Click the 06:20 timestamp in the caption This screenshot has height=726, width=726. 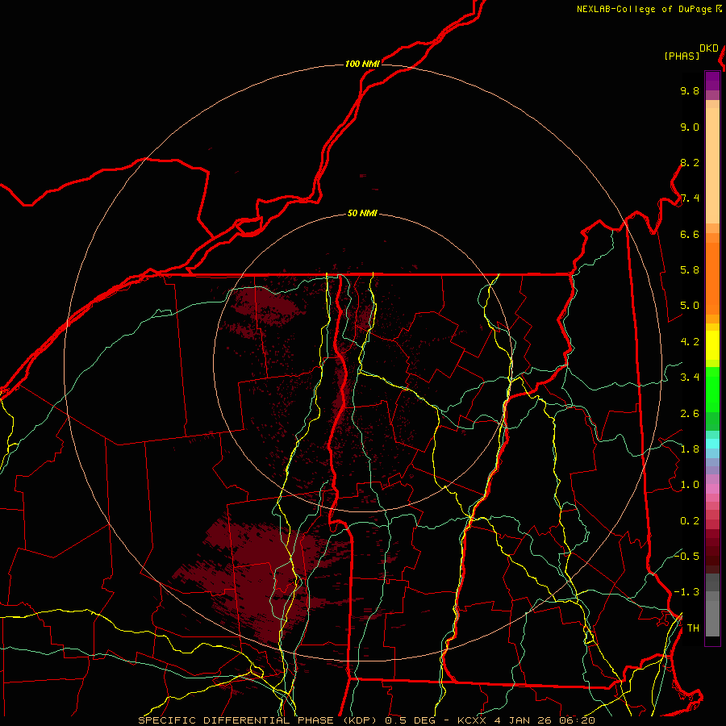click(577, 720)
